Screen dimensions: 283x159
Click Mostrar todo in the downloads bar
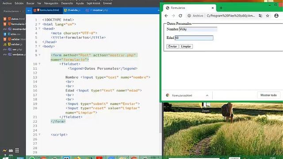(x=268, y=95)
